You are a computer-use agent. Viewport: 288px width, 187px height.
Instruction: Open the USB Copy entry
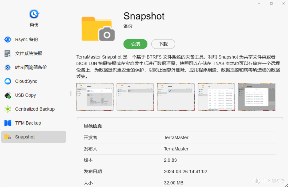(x=34, y=95)
